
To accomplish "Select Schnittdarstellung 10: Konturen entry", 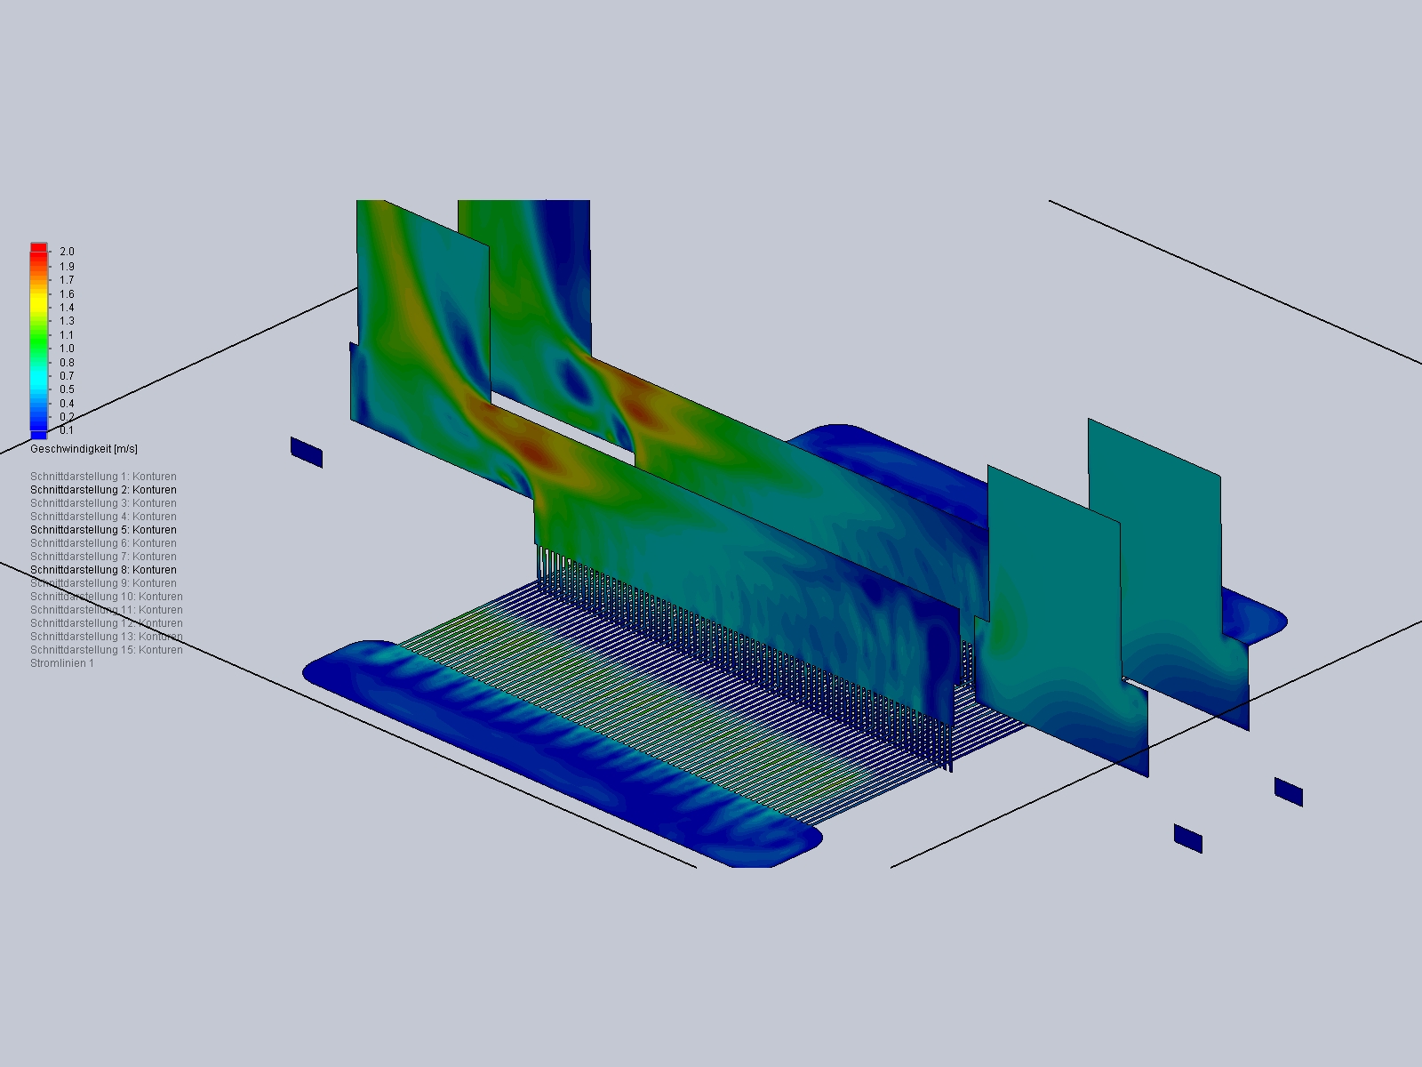I will pyautogui.click(x=107, y=597).
